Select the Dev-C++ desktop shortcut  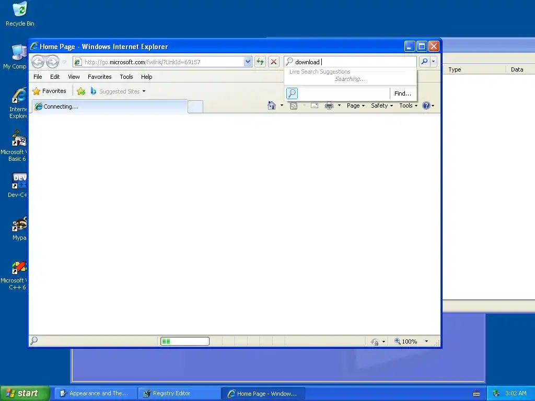(x=18, y=185)
